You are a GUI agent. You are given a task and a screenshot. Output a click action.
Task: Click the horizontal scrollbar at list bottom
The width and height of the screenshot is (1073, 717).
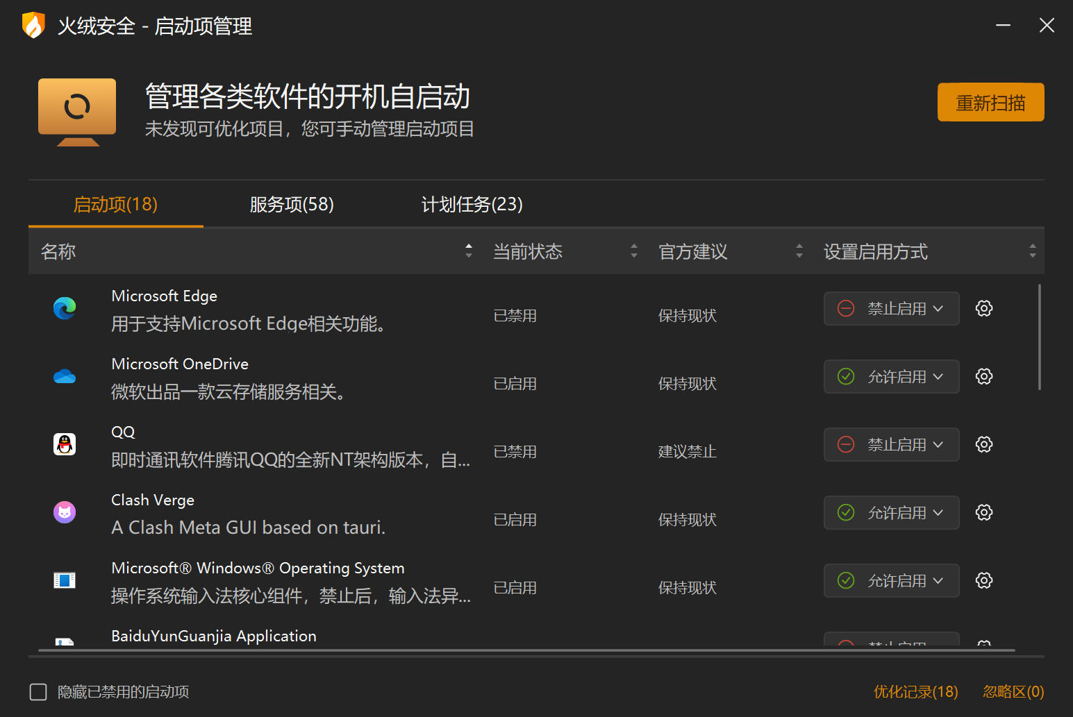527,650
